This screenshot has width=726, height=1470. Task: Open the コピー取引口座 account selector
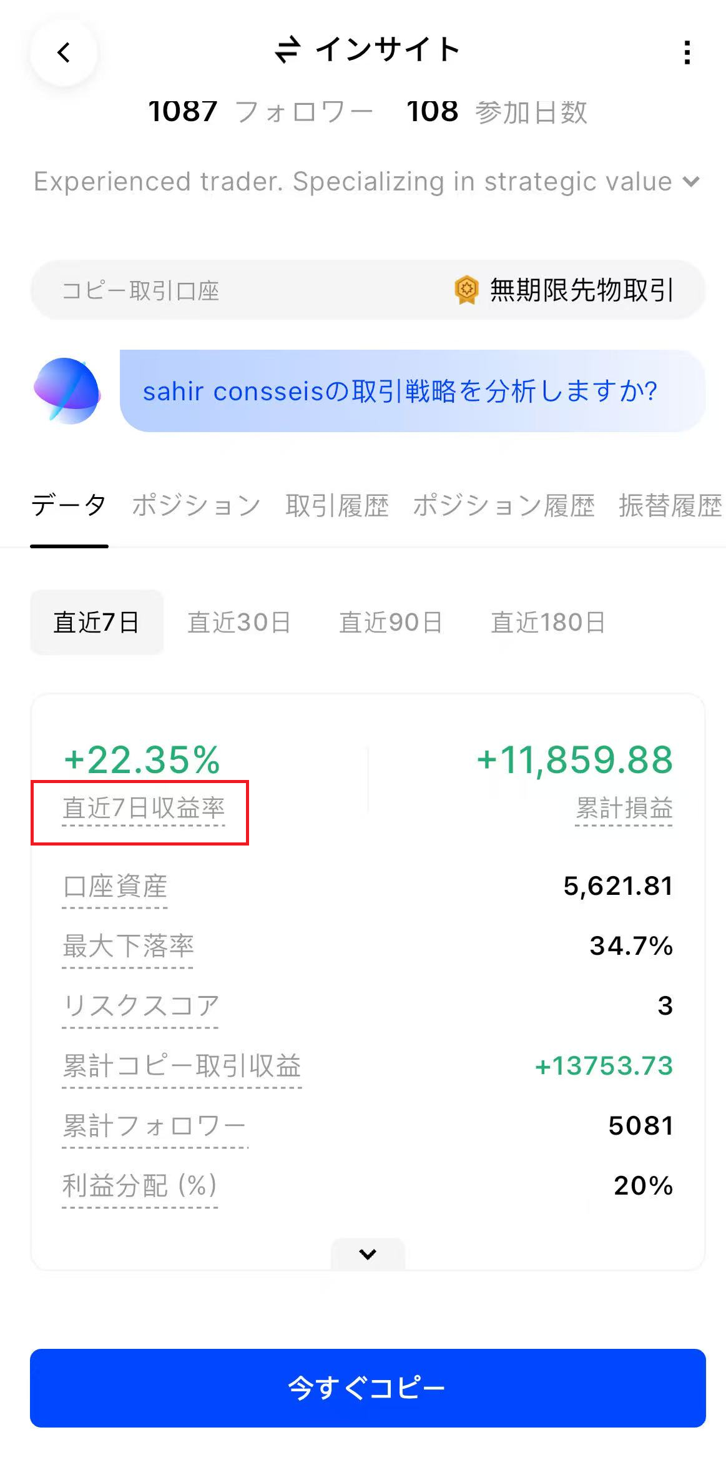368,290
